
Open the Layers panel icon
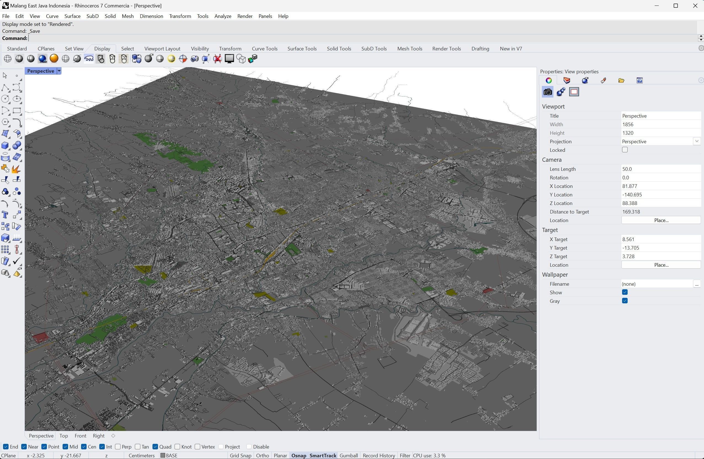point(567,80)
